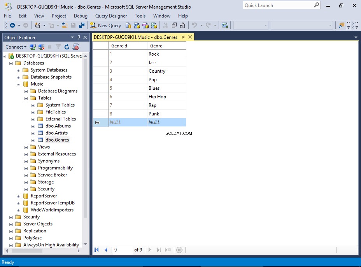The height and width of the screenshot is (267, 361).
Task: Refresh the Object Explorer tree
Action: point(67,47)
